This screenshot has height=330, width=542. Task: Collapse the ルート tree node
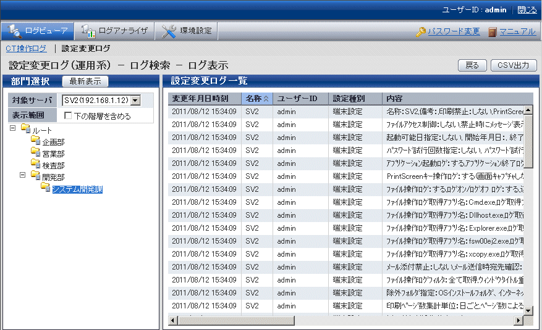(x=14, y=128)
